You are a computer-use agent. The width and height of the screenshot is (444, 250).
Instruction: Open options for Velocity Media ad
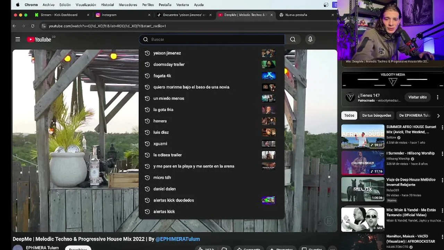pyautogui.click(x=438, y=97)
